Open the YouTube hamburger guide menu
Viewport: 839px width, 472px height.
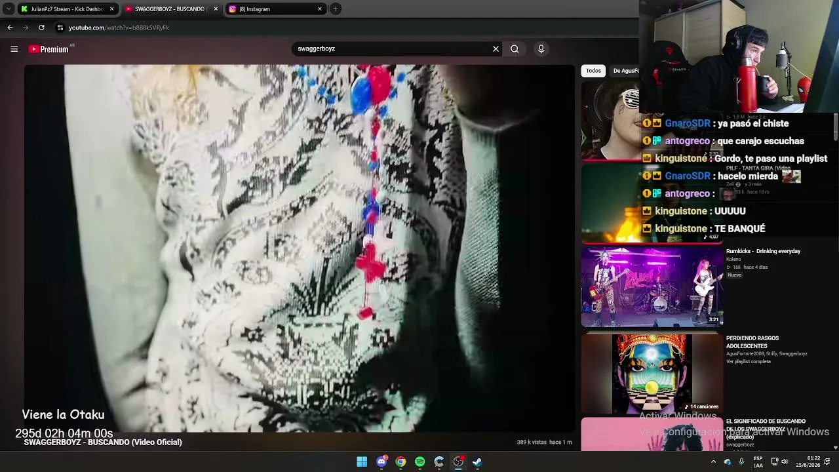(14, 49)
